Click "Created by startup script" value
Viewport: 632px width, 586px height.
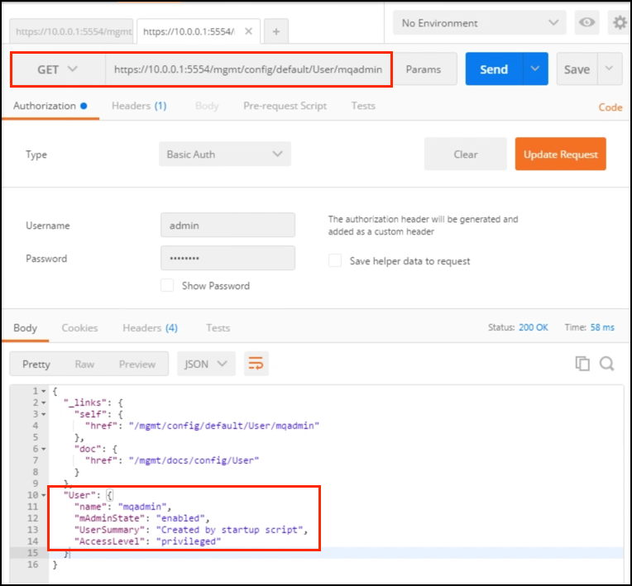(230, 530)
